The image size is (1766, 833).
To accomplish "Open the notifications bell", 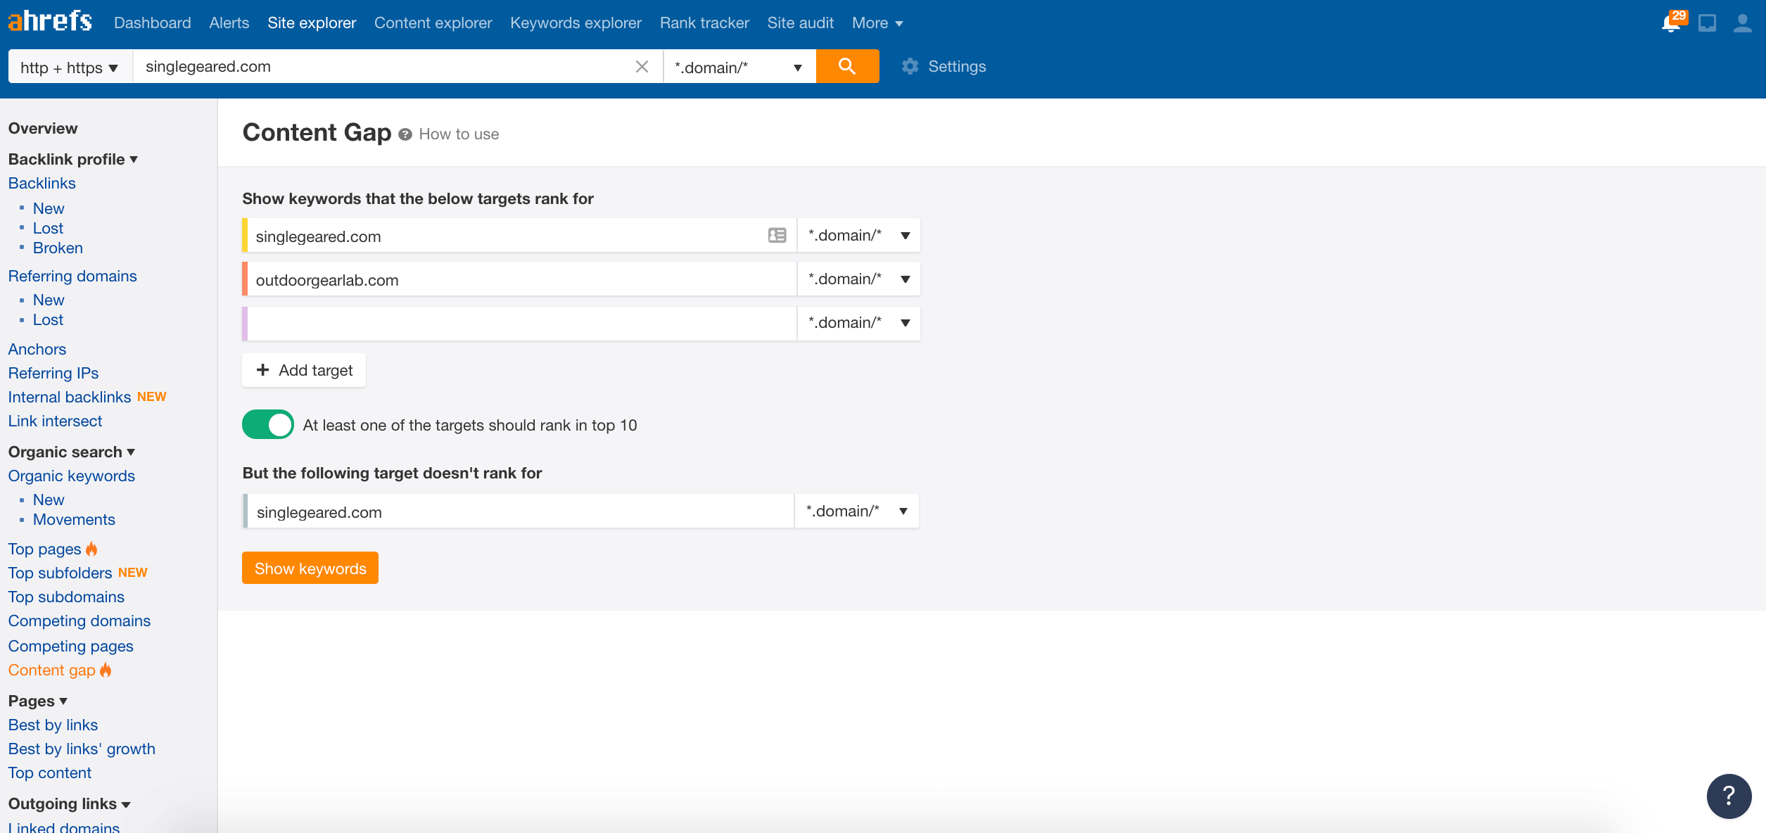I will (x=1671, y=23).
